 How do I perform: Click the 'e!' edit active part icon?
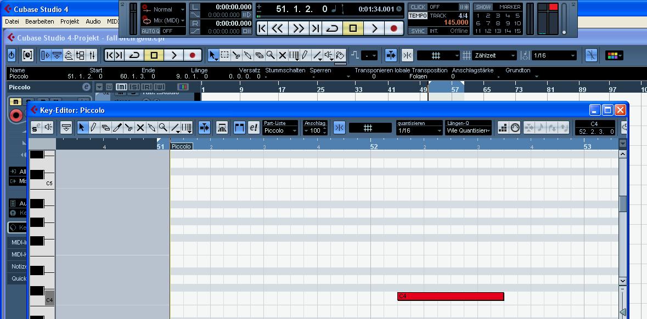click(254, 128)
